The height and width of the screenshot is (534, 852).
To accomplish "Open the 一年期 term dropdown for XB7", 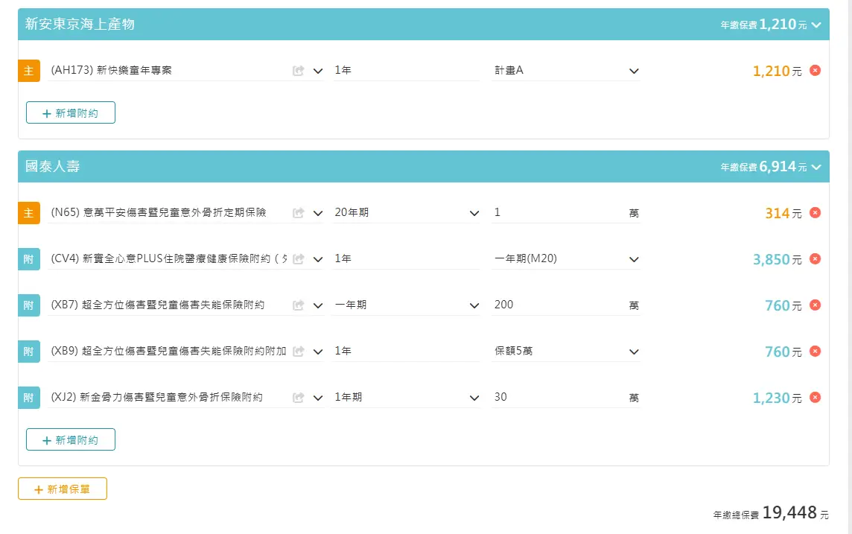I will (406, 305).
